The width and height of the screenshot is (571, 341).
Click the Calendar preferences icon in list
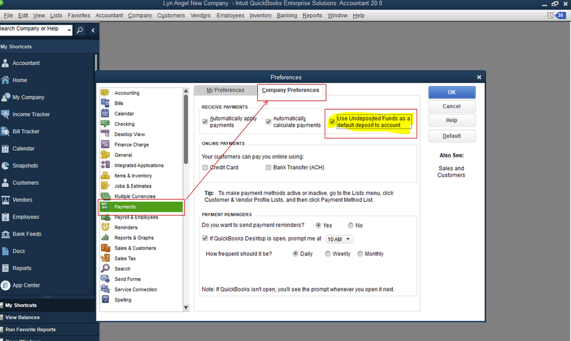point(105,113)
